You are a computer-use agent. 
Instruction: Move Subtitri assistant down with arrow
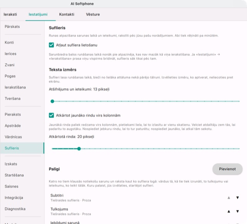[x=238, y=197]
